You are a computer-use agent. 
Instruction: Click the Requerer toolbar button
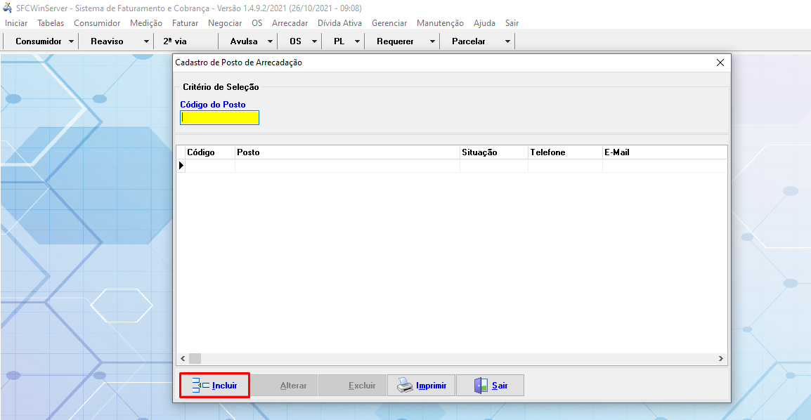tap(395, 41)
